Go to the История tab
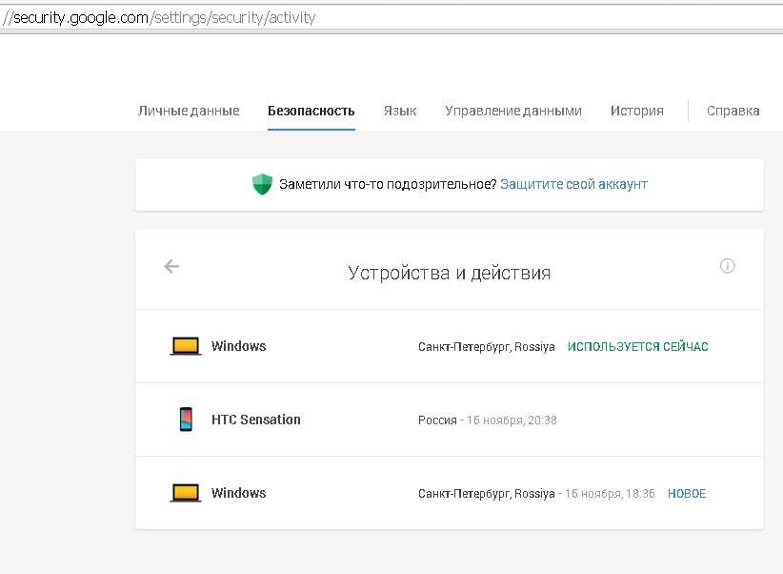This screenshot has width=783, height=574. click(x=636, y=111)
